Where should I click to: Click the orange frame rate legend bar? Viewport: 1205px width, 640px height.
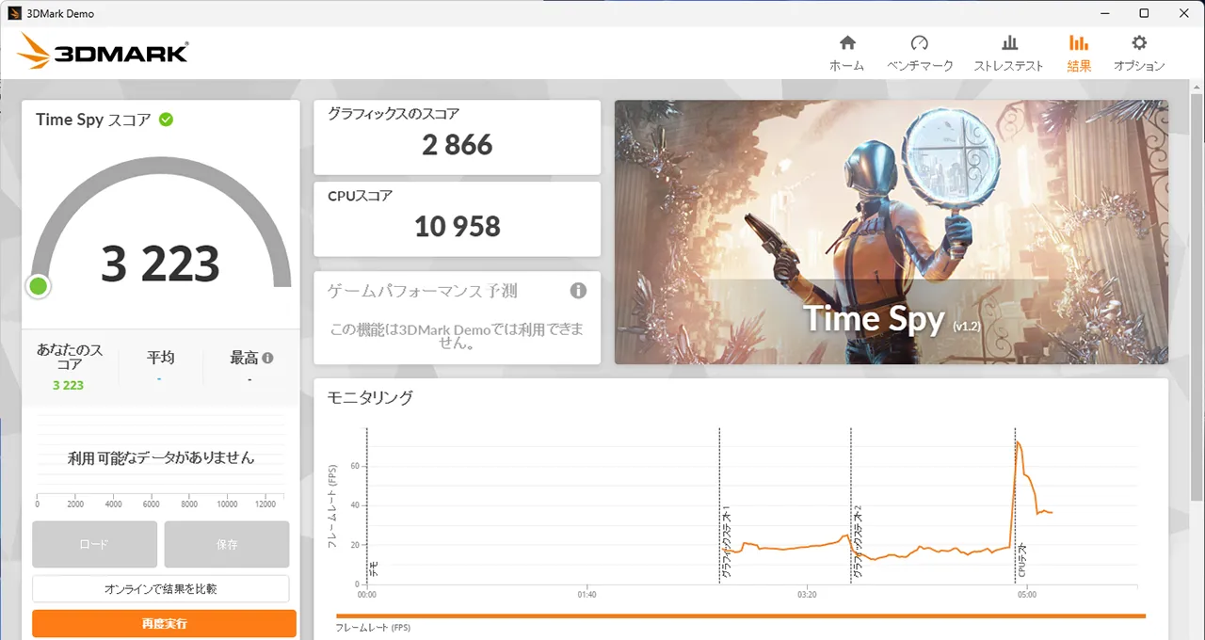(741, 616)
